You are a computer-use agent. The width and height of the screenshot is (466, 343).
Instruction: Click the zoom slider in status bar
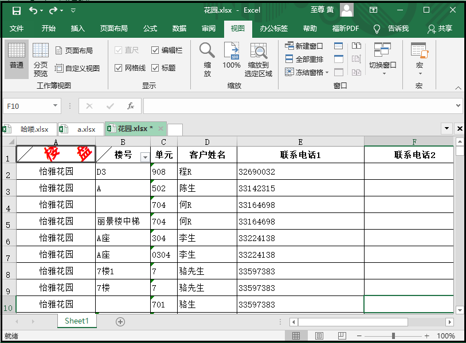coord(393,336)
